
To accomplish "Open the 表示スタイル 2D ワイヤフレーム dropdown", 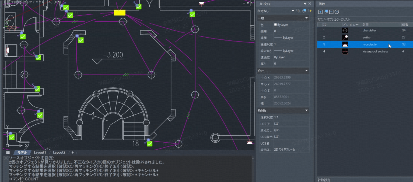I will 291,150.
